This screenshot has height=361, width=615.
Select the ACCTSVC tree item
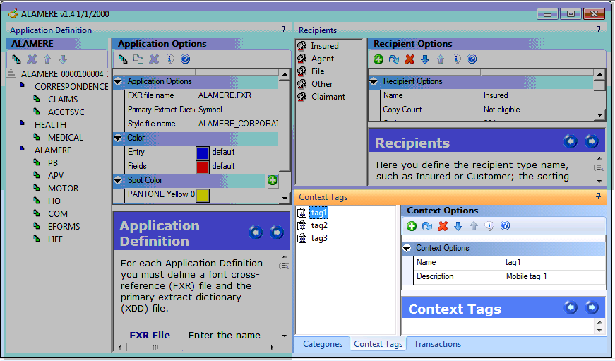point(66,112)
